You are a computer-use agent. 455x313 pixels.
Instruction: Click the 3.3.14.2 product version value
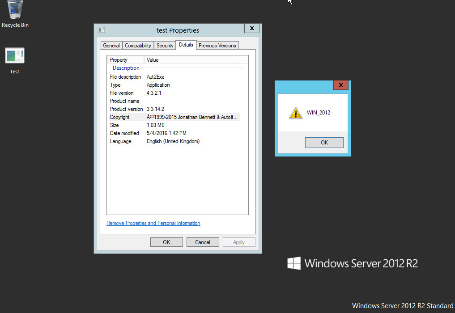tap(156, 109)
